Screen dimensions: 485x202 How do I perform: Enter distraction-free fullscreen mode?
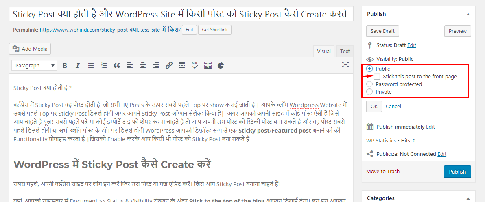point(345,64)
